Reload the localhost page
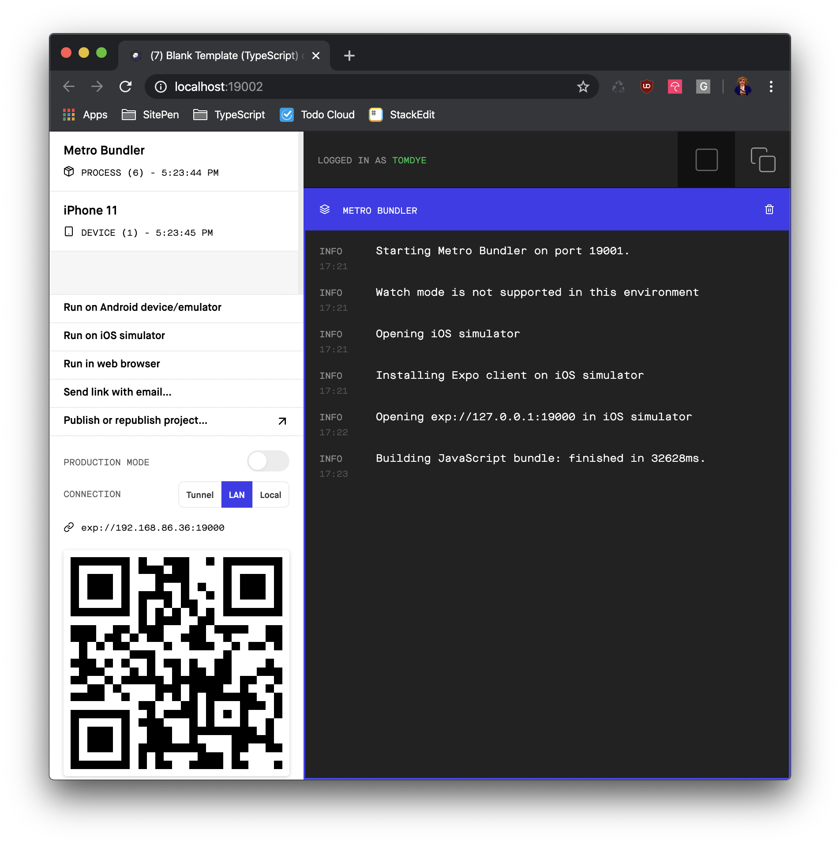840x845 pixels. pos(126,87)
